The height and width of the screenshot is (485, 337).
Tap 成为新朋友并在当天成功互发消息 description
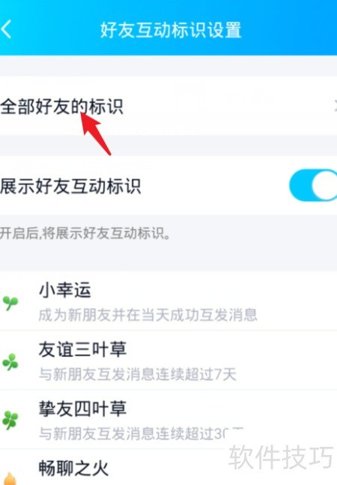coord(148,315)
